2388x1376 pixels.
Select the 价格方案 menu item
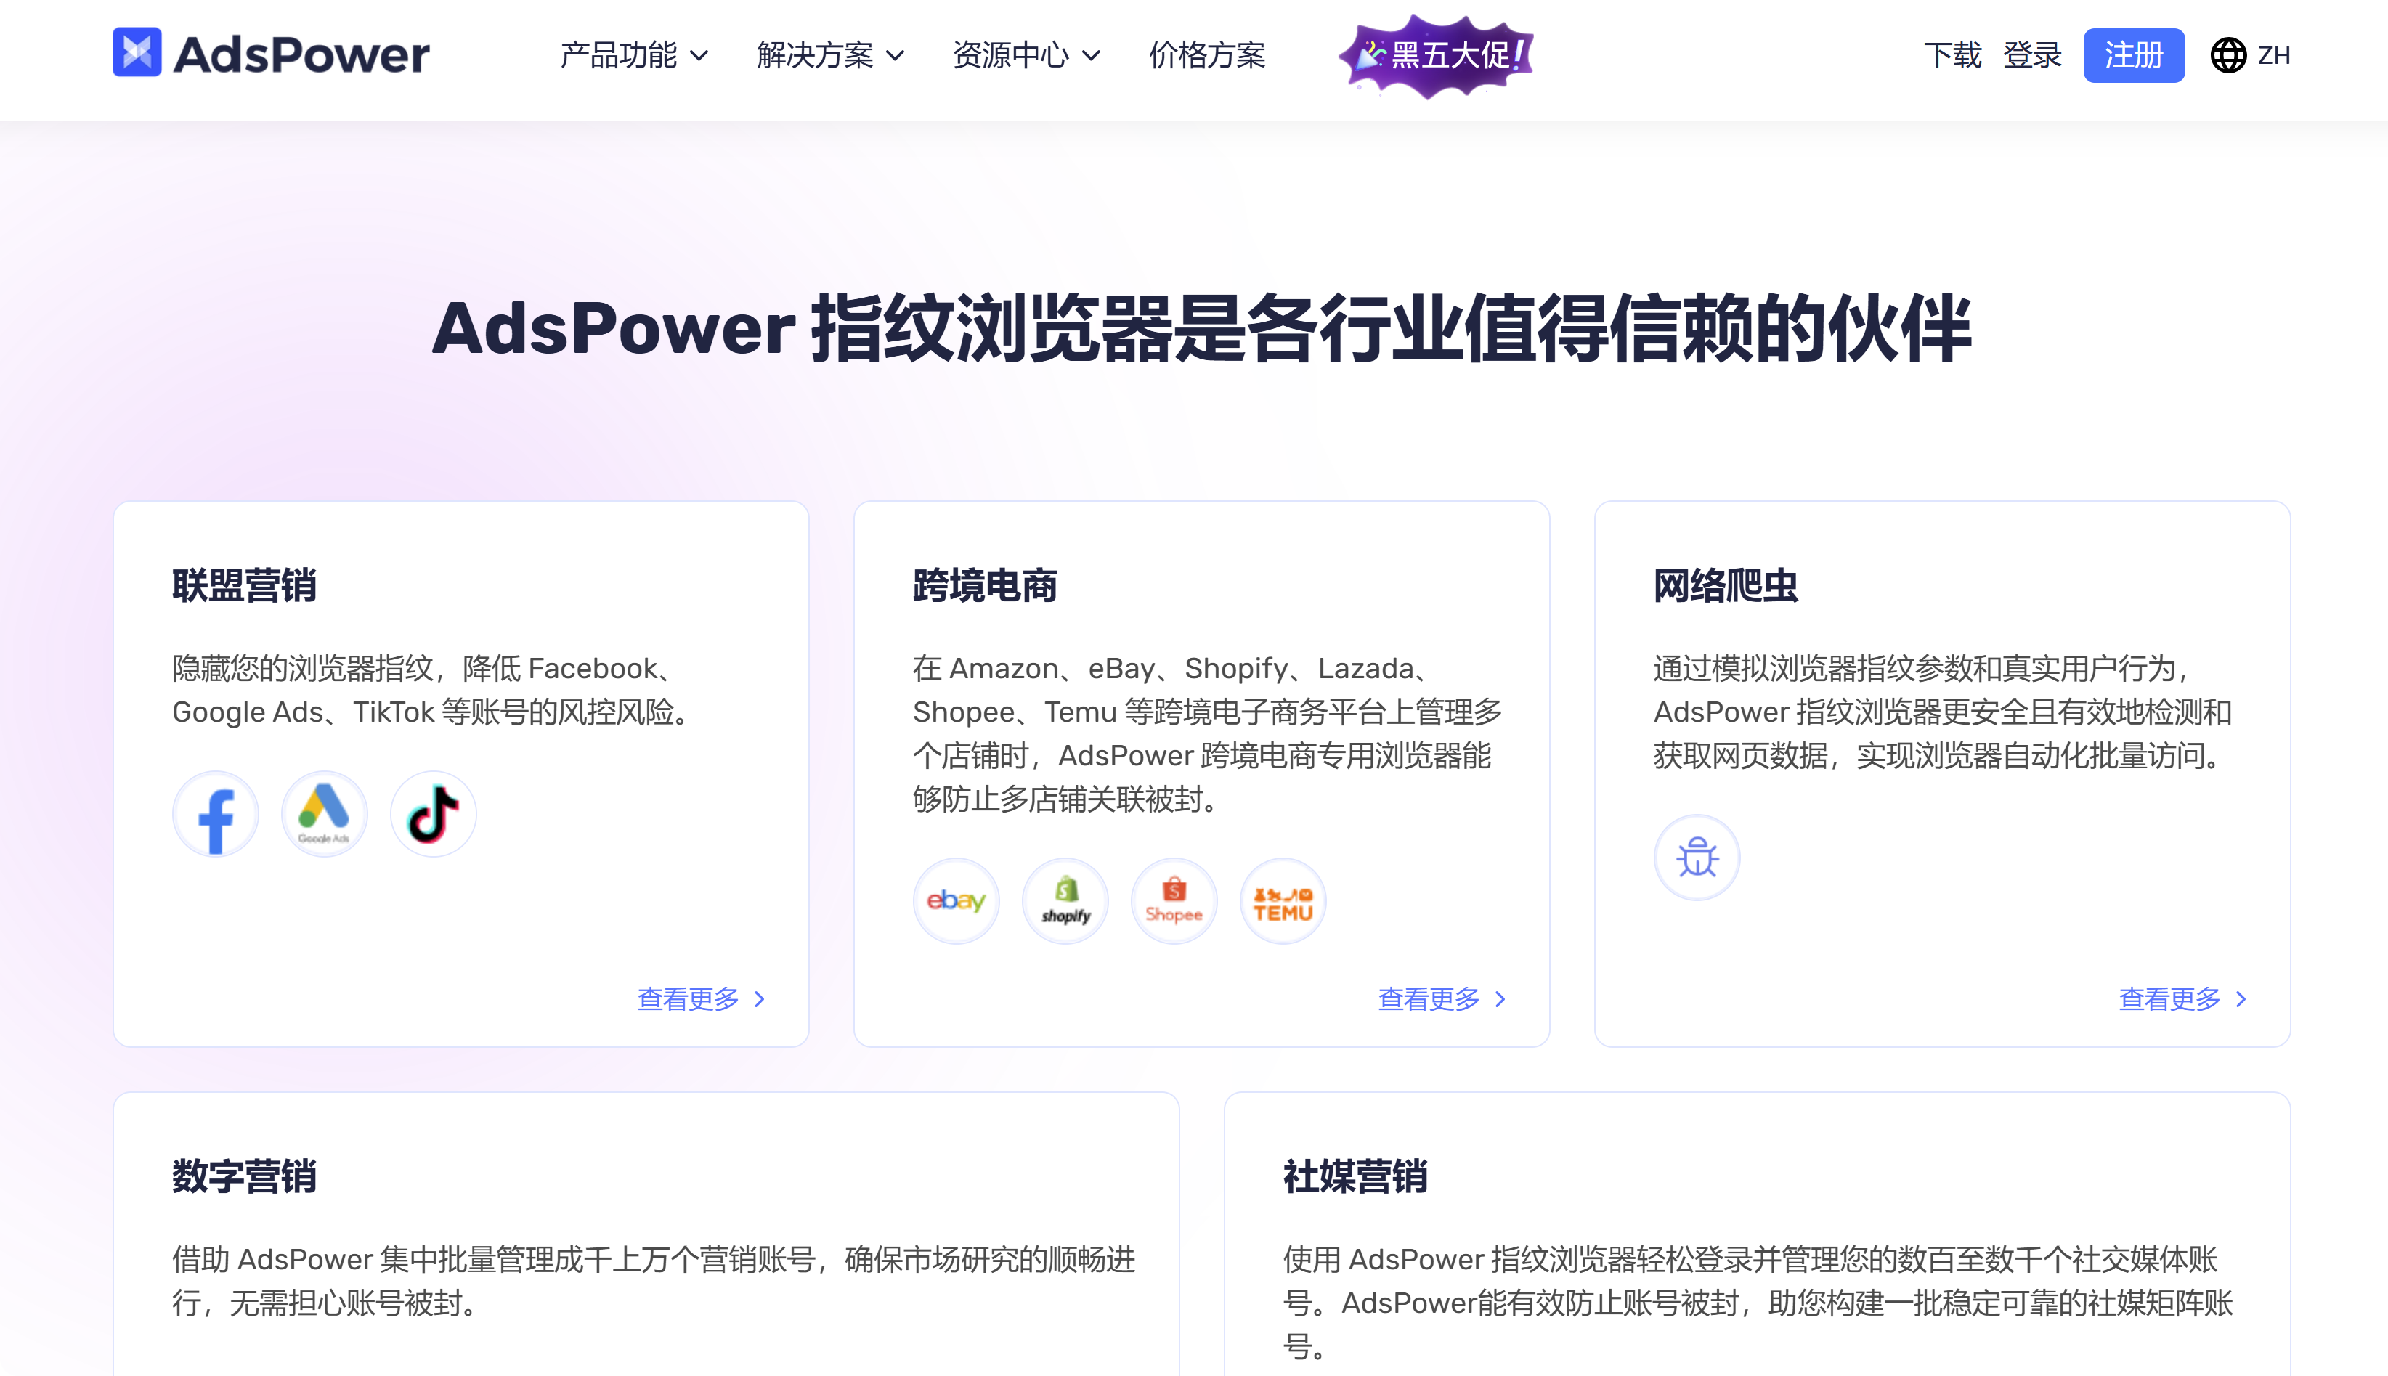[x=1208, y=56]
